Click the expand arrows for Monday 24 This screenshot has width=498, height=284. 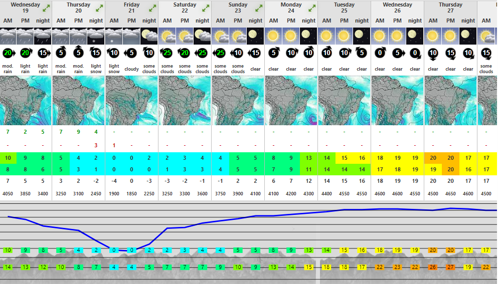click(312, 8)
